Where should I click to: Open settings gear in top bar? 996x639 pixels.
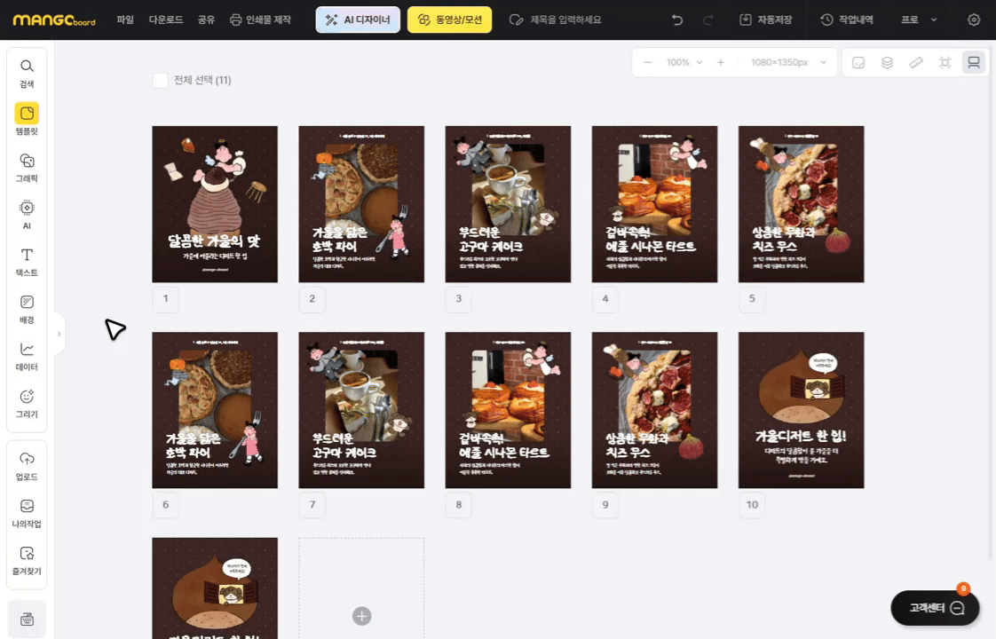coord(974,20)
